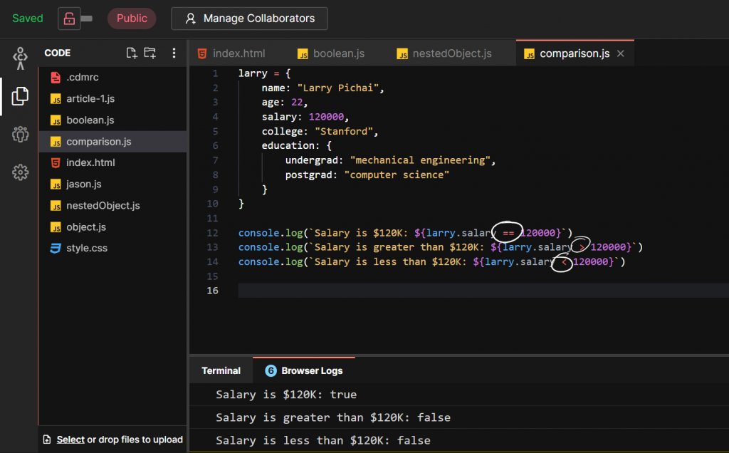Click the codedamn logo in the sidebar
Image resolution: width=729 pixels, height=453 pixels.
click(19, 57)
